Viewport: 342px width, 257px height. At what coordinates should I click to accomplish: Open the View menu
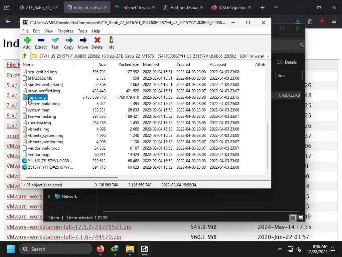(x=48, y=31)
